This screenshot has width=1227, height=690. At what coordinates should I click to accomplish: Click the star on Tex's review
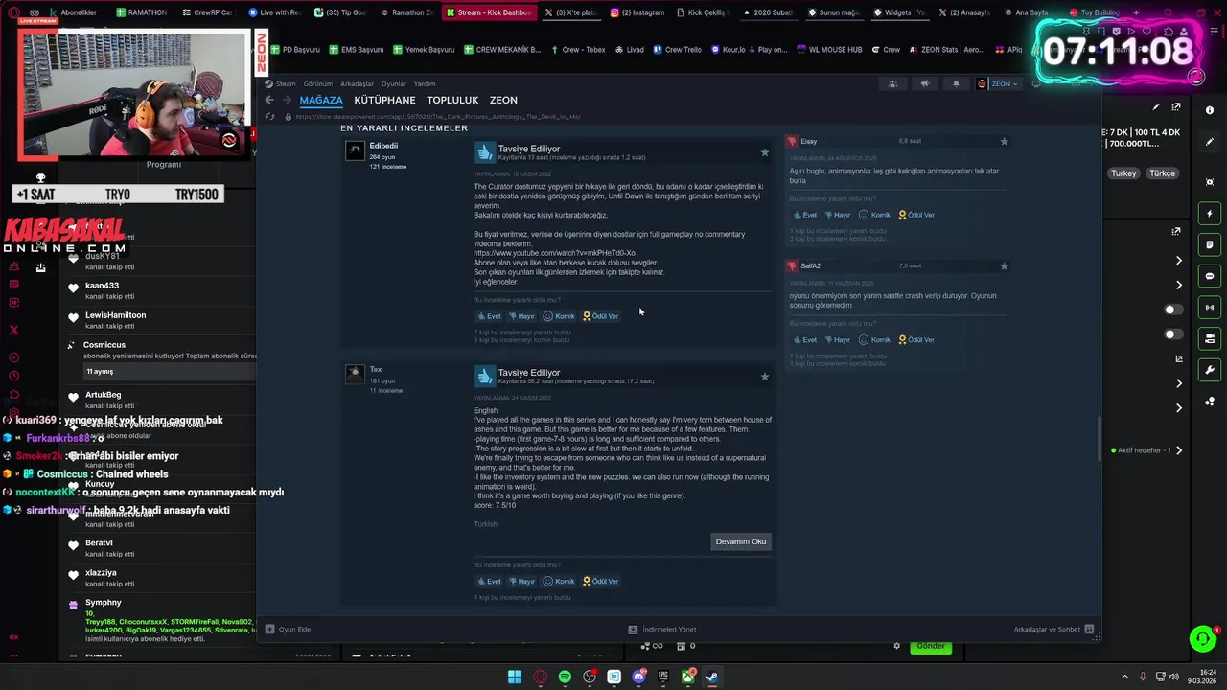point(764,377)
